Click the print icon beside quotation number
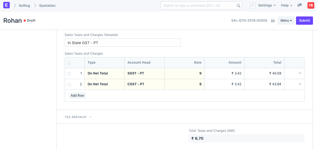Image resolution: width=317 pixels, height=150 pixels. (273, 21)
